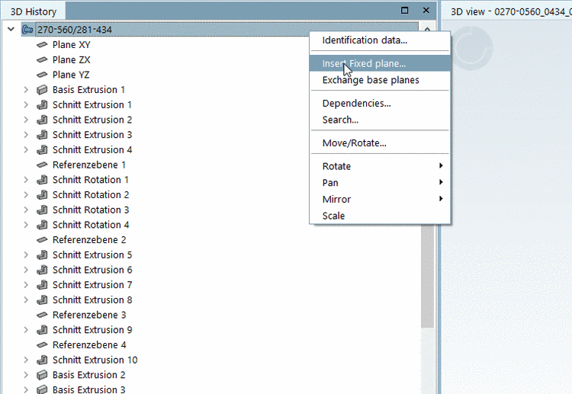Expand the Schnitt Extrusion 2 node
The image size is (572, 394).
coord(26,120)
